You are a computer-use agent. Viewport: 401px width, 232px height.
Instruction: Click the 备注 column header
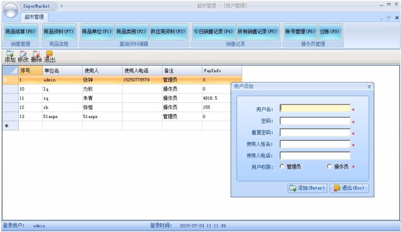[x=182, y=70]
